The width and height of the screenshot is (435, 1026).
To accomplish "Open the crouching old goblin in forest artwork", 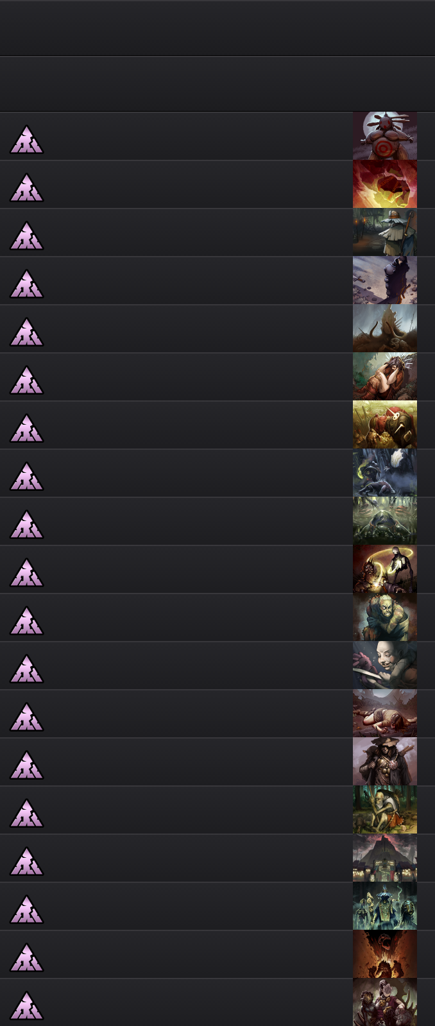I will (x=385, y=810).
